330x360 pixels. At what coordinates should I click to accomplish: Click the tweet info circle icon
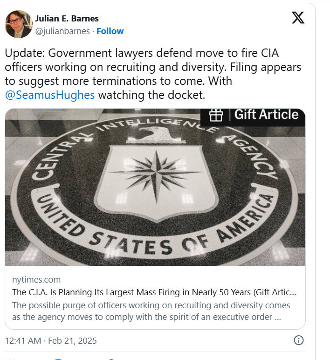[x=299, y=340]
